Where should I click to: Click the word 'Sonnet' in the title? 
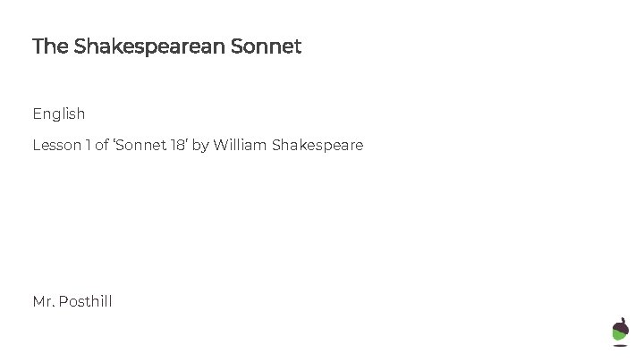click(266, 46)
